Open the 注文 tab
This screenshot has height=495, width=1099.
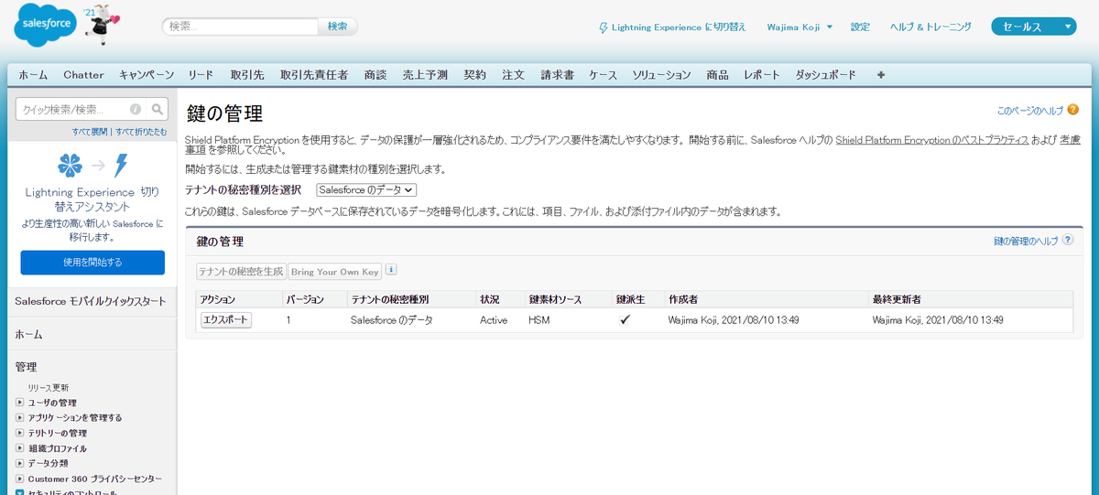pos(513,75)
